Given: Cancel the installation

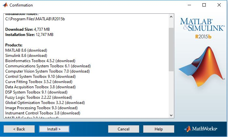Looking at the screenshot, I should pyautogui.click(x=123, y=129).
